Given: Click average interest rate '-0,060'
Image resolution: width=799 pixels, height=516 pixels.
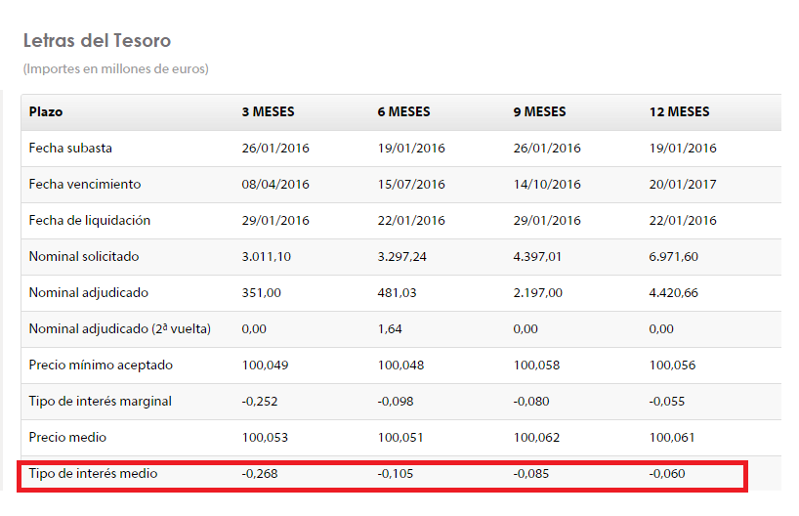Looking at the screenshot, I should 667,474.
